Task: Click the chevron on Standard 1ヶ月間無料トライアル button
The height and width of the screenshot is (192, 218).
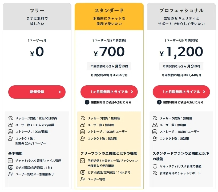Action: click(132, 92)
